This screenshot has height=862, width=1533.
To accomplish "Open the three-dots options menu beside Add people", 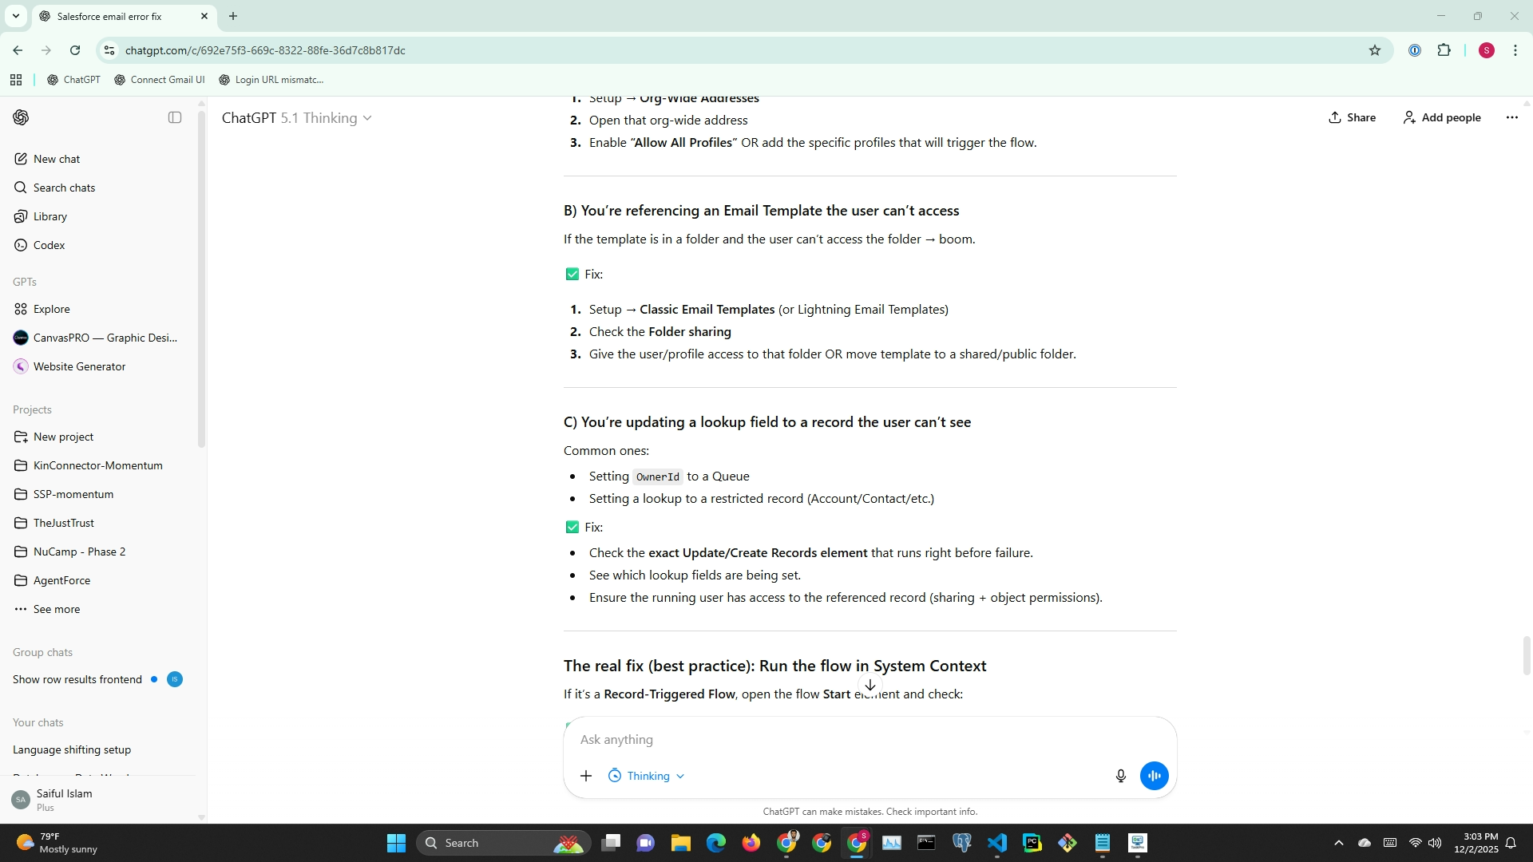I will (1511, 117).
